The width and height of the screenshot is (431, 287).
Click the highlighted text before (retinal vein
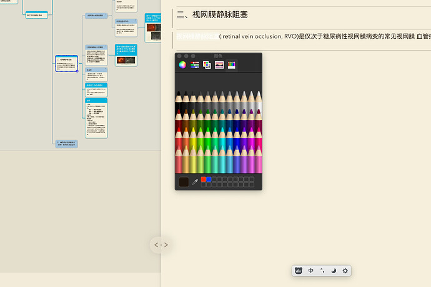point(197,36)
